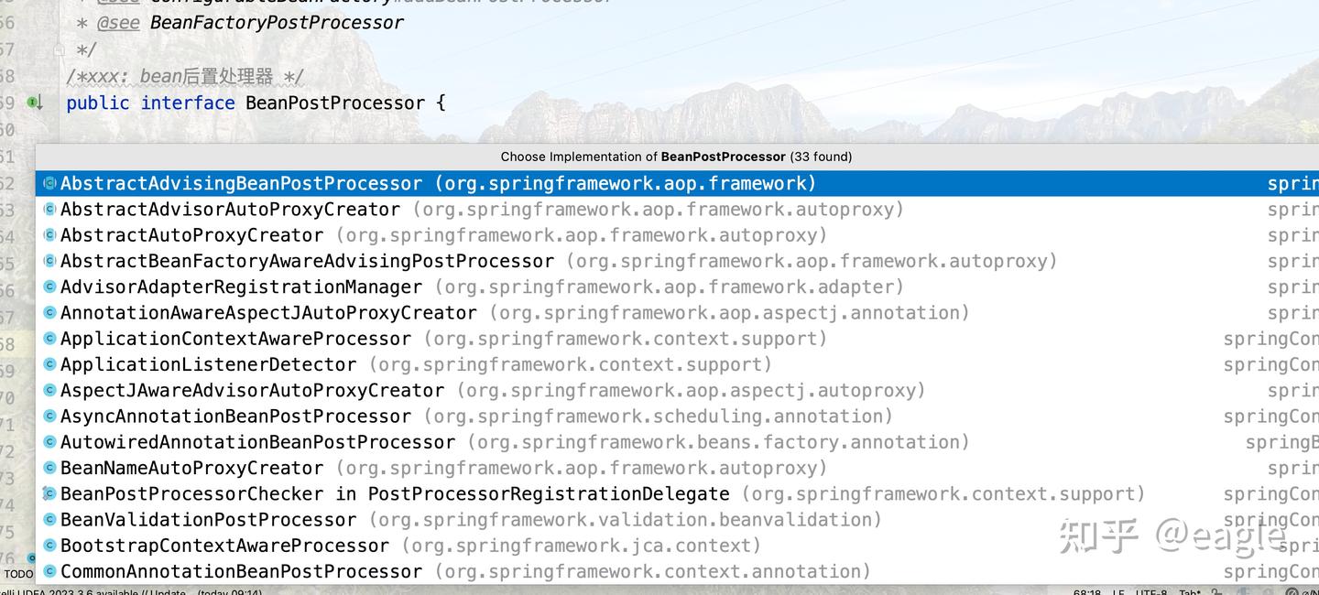The height and width of the screenshot is (595, 1319).
Task: Choose BeanPostProcessorChecker in PostProcessorRegistrationDelegate
Action: click(677, 493)
